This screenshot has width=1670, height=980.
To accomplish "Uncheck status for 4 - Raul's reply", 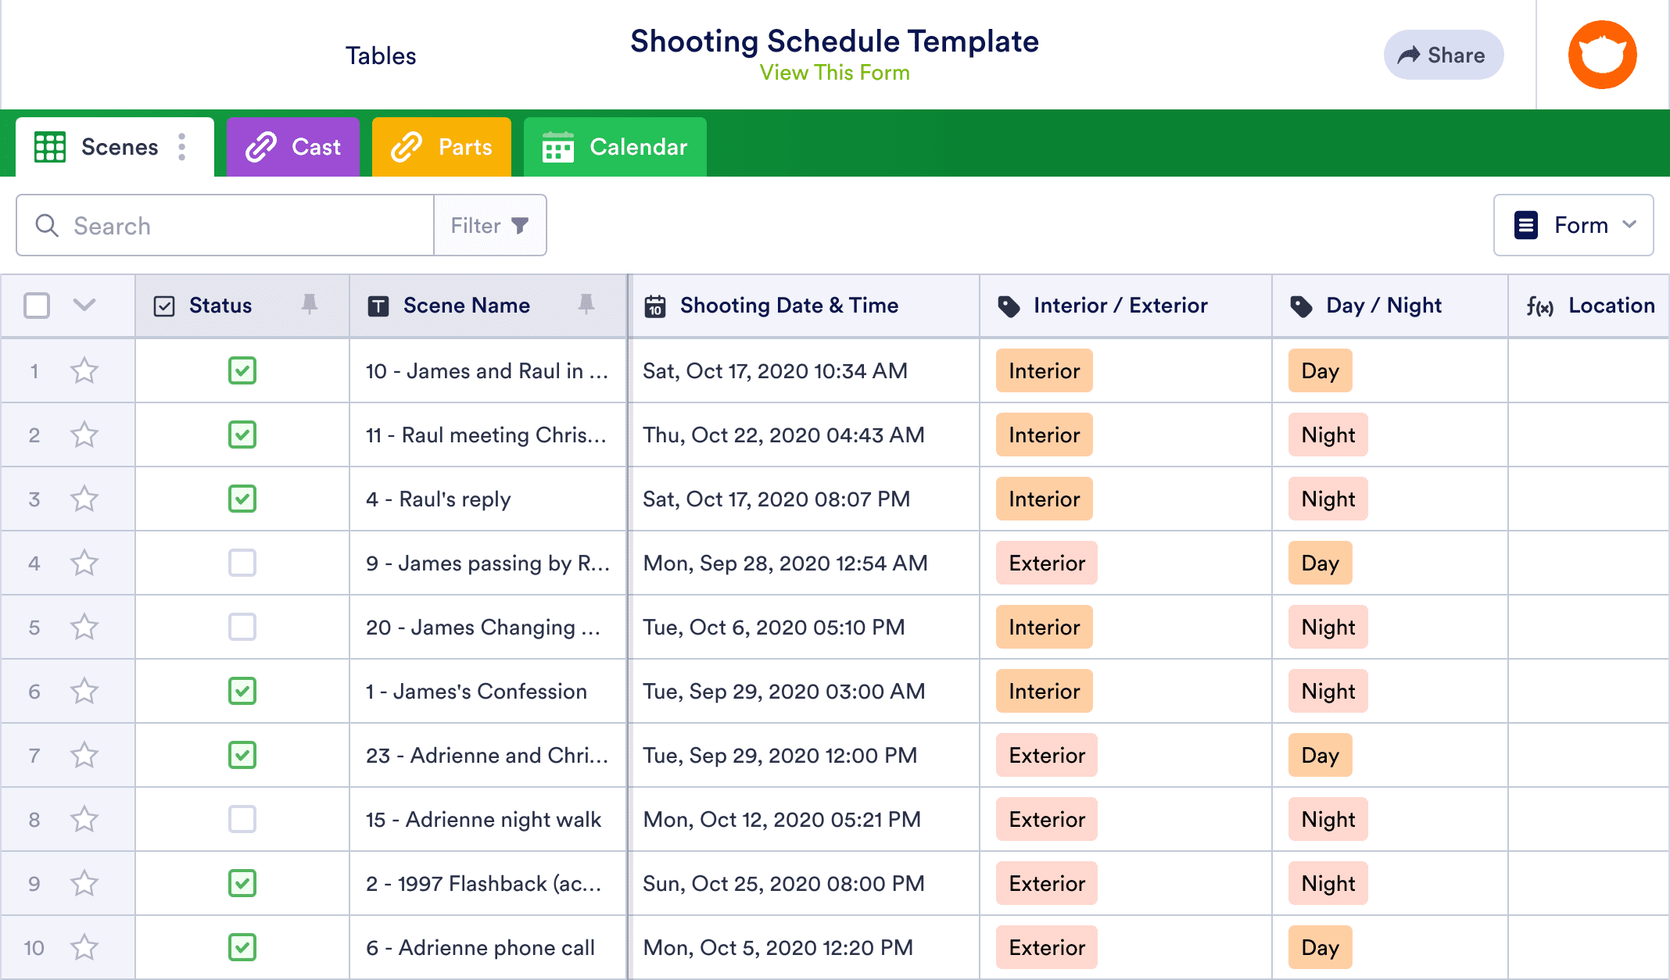I will 242,499.
